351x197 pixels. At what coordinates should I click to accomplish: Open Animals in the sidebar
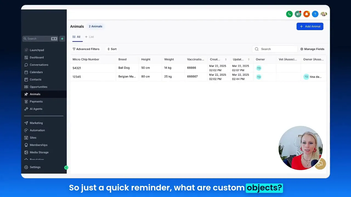44,94
